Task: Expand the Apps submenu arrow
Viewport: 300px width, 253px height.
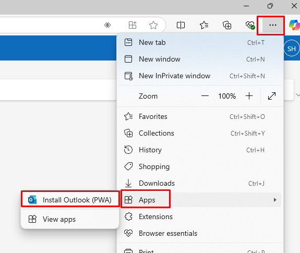Action: [x=275, y=200]
